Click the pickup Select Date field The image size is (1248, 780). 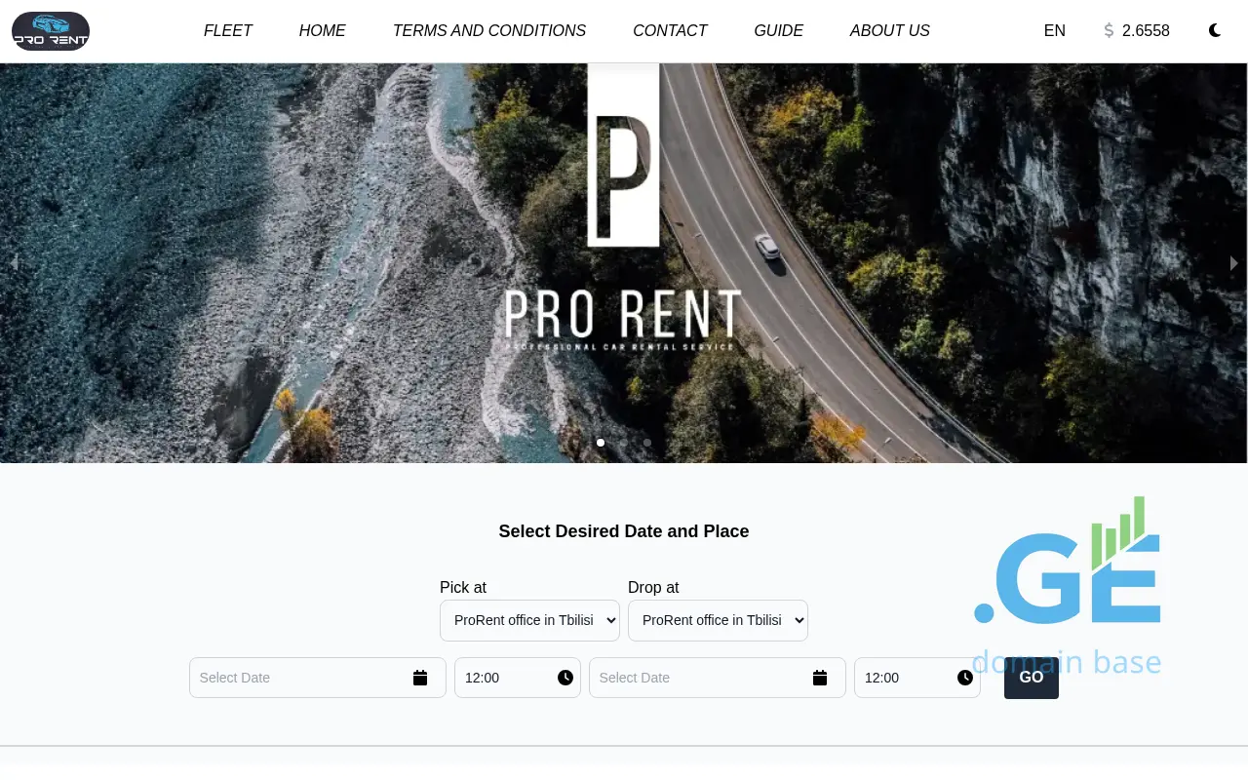tap(318, 678)
